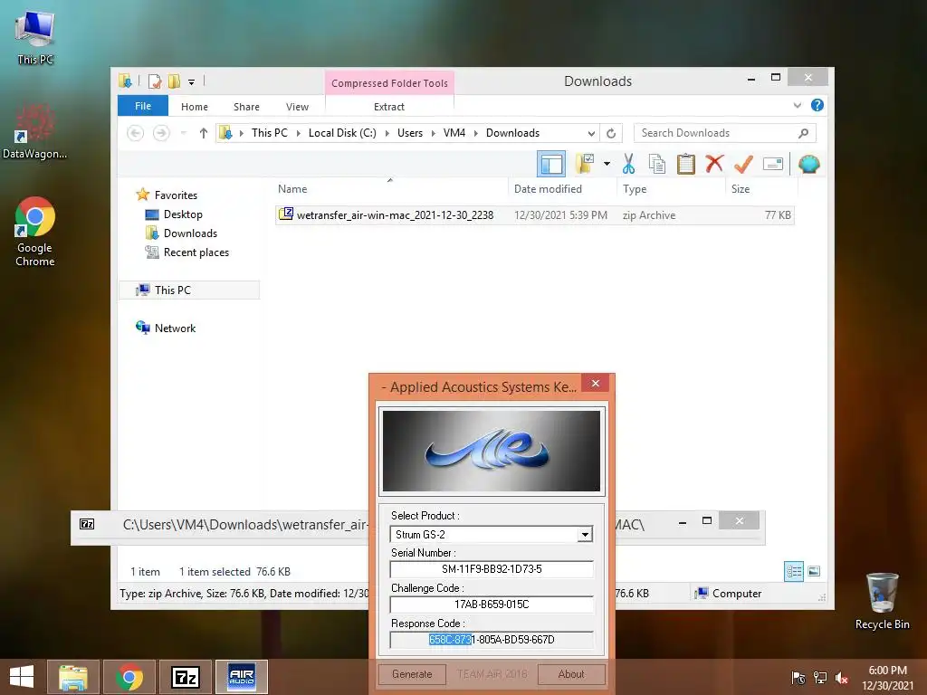The height and width of the screenshot is (695, 927).
Task: Click the Forward navigation arrow
Action: pyautogui.click(x=161, y=133)
